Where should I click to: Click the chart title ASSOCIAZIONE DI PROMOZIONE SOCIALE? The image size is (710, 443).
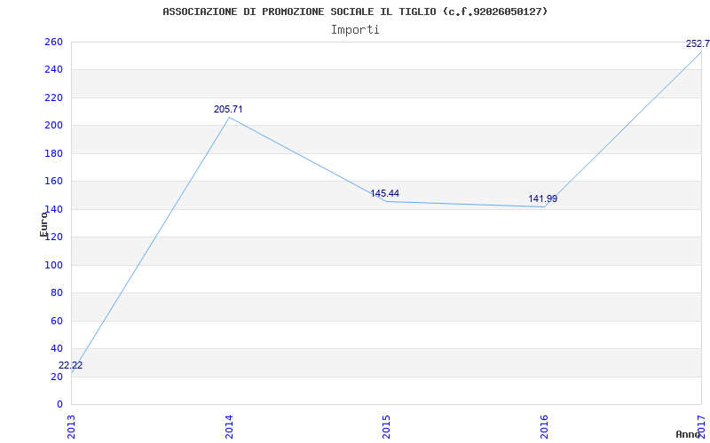pos(355,12)
